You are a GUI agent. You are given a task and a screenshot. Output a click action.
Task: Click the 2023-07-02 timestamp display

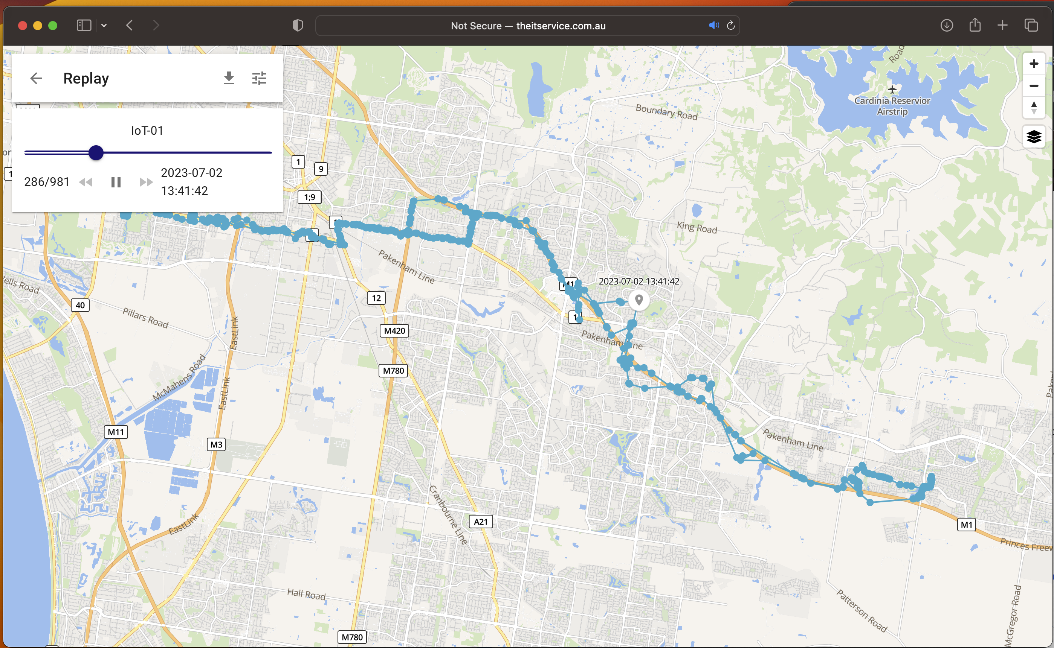[191, 181]
